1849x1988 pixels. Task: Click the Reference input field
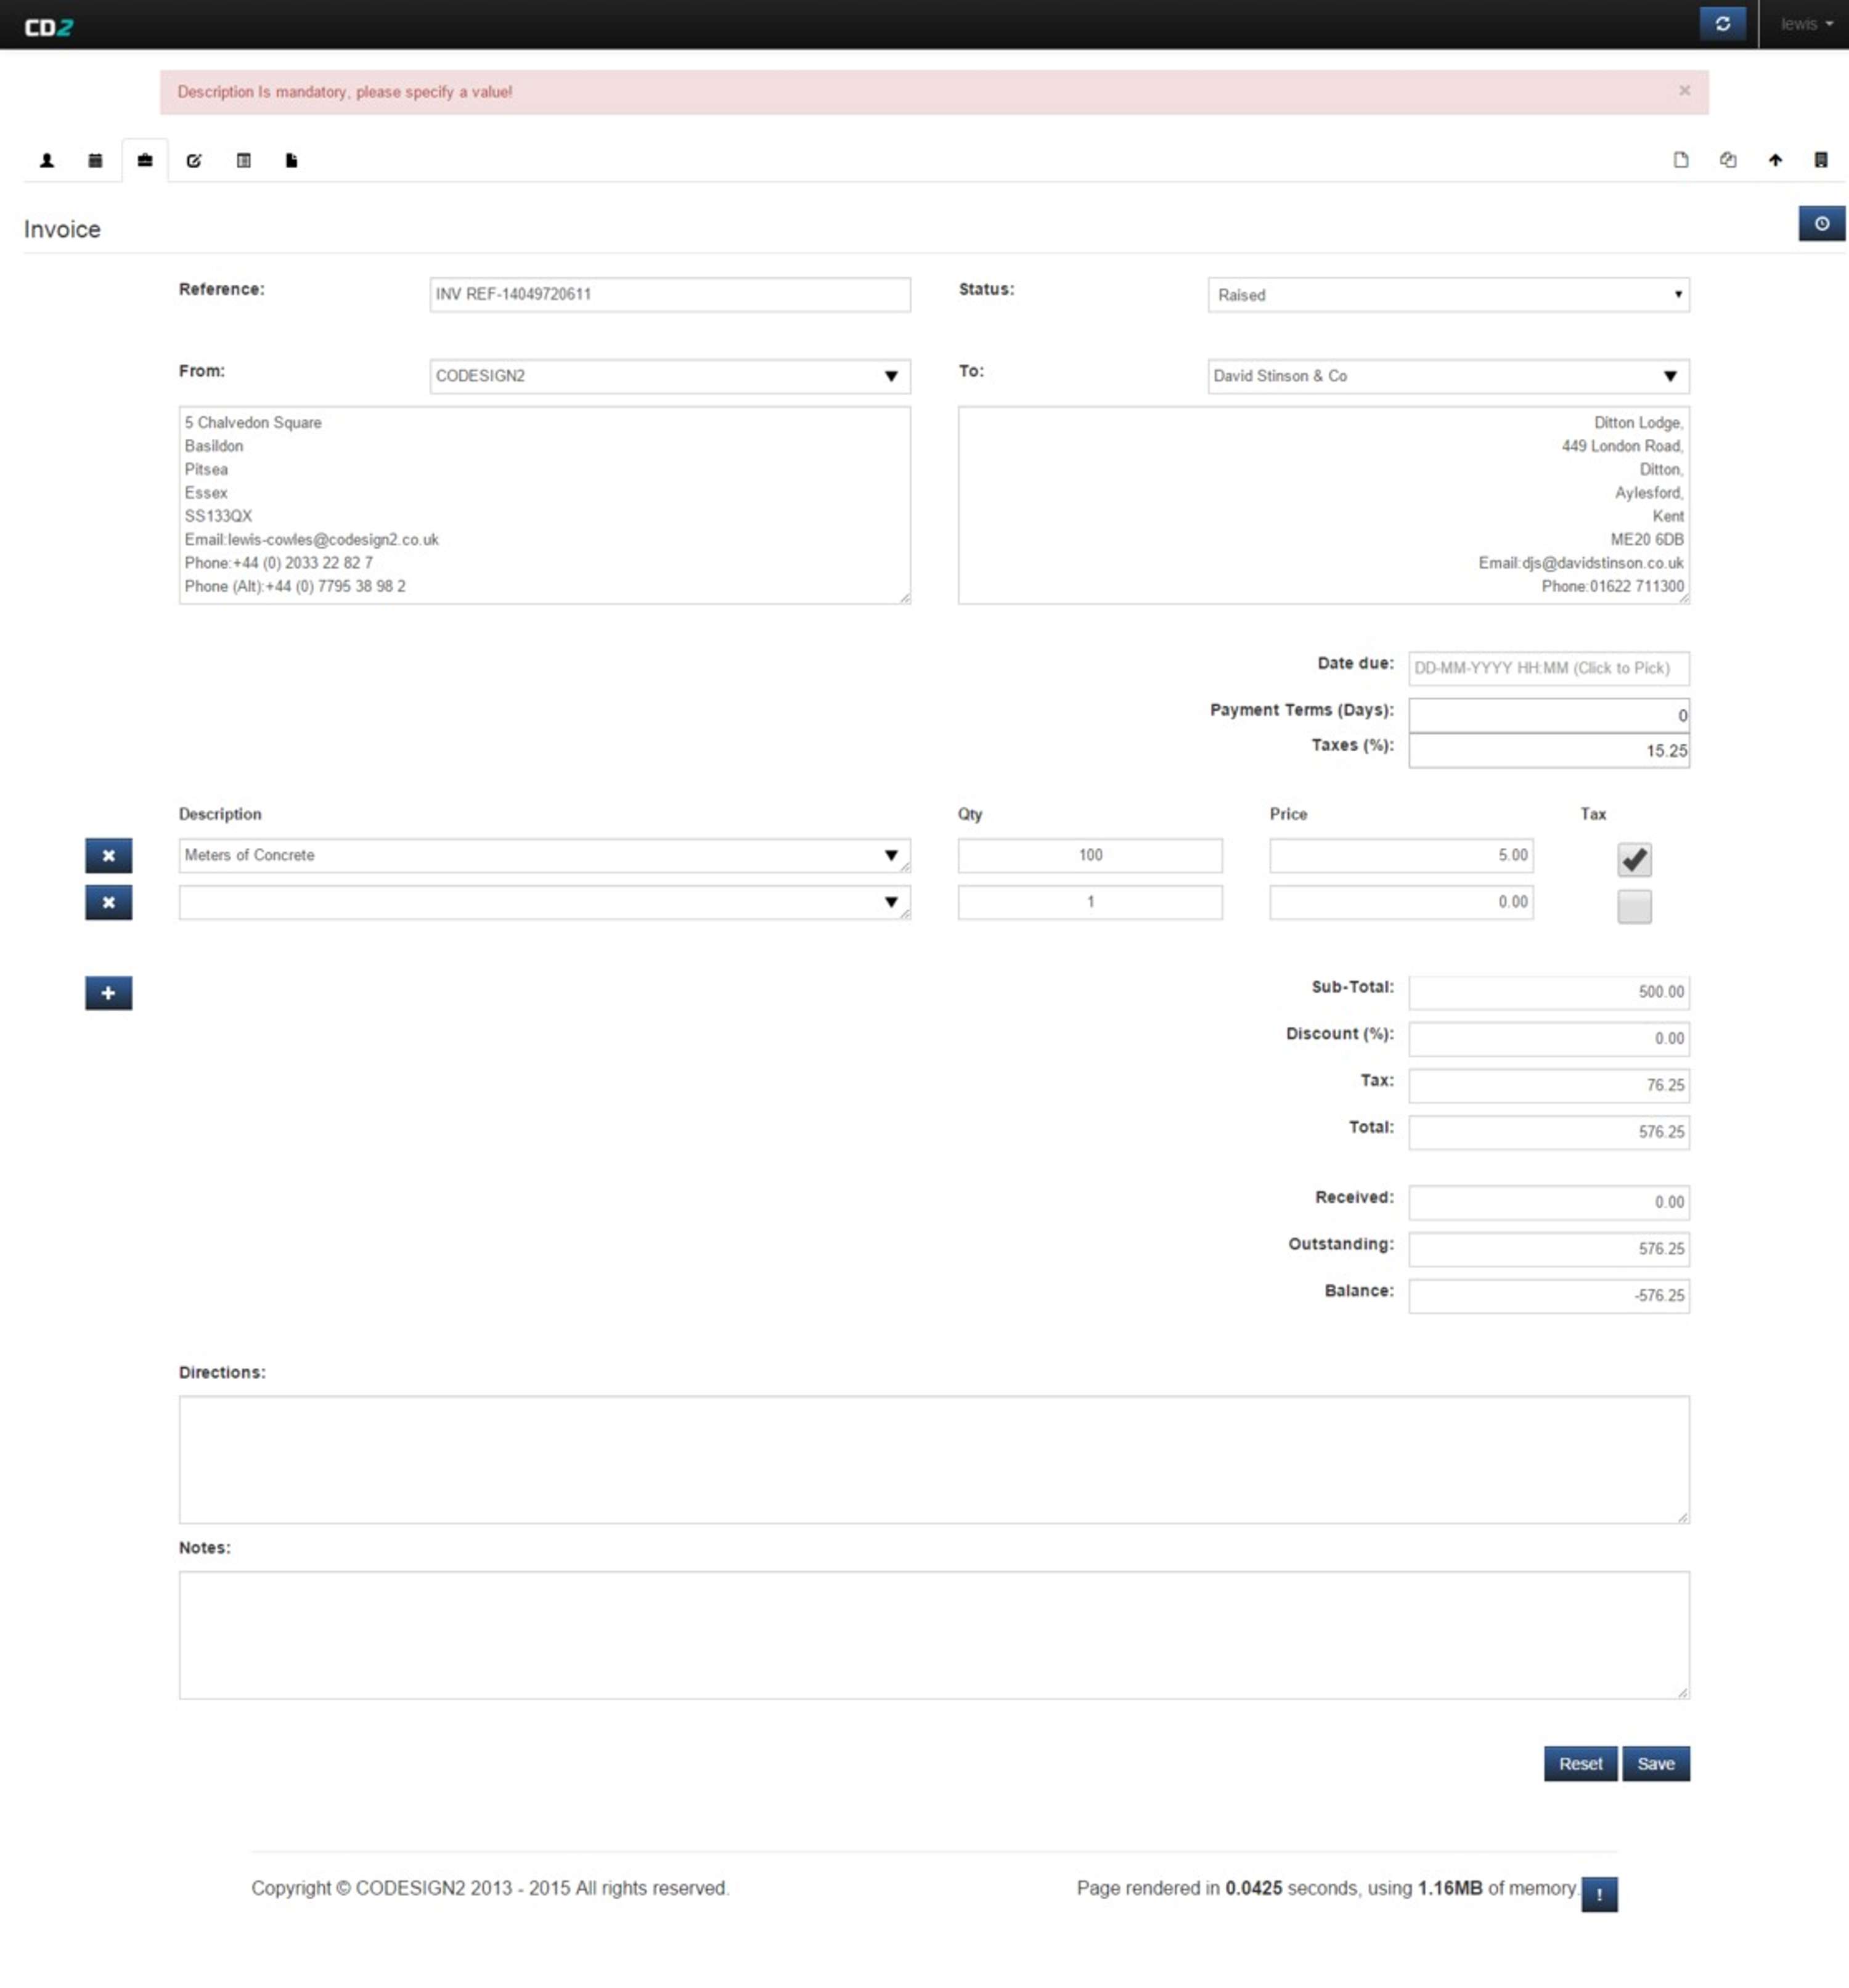670,295
